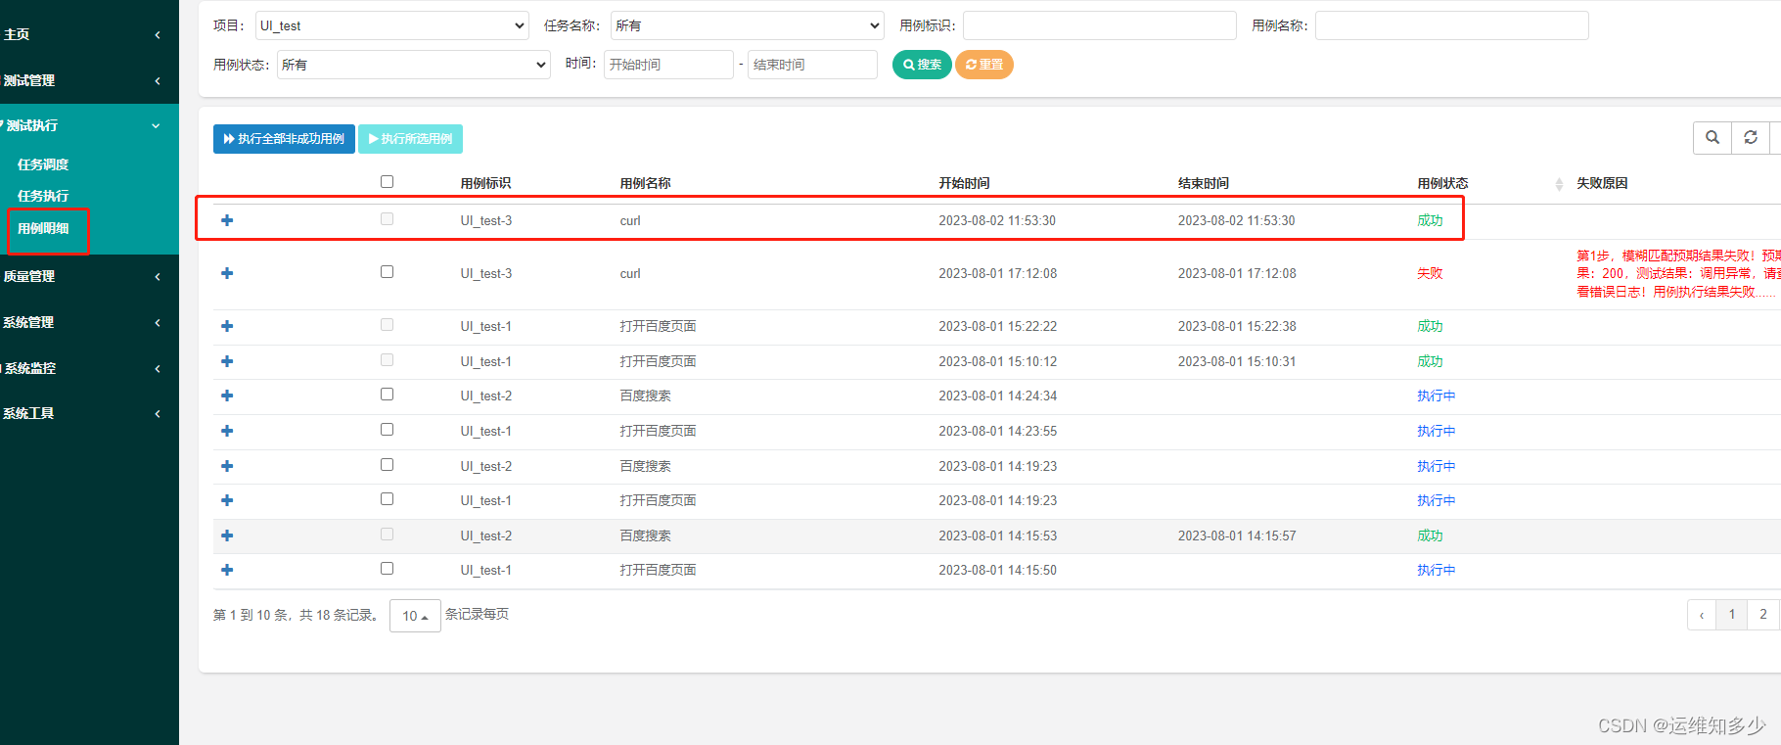Expand the 系统监控 sidebar menu
The height and width of the screenshot is (745, 1781).
coord(89,368)
